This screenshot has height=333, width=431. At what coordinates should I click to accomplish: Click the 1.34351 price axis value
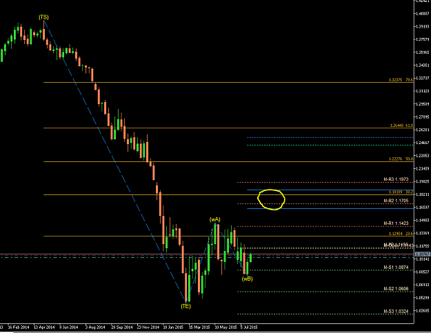[423, 65]
